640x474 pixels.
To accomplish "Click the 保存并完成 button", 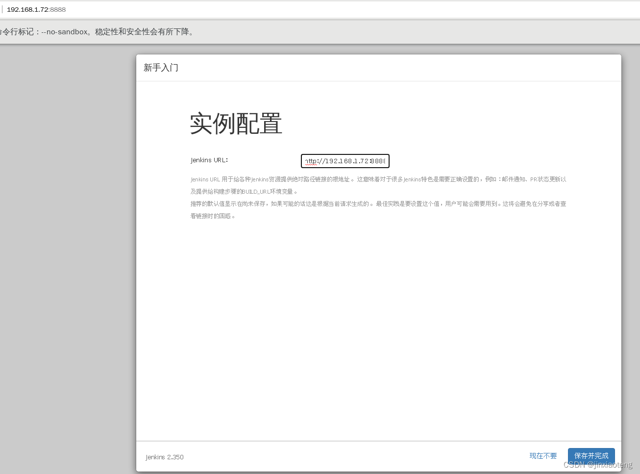I will [x=591, y=456].
